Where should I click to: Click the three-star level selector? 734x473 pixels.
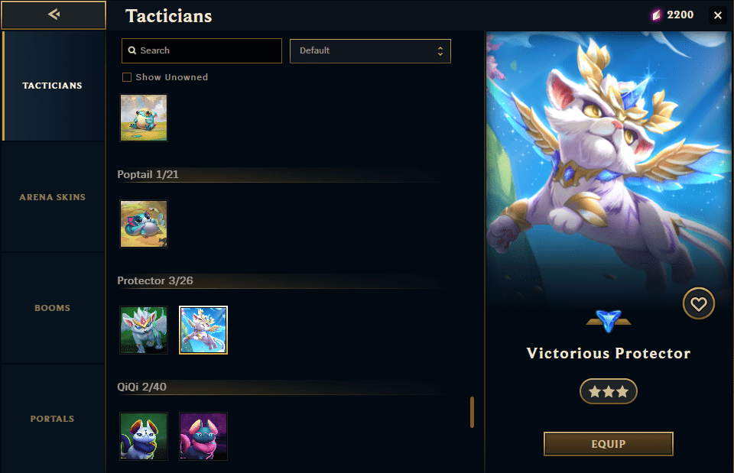608,391
